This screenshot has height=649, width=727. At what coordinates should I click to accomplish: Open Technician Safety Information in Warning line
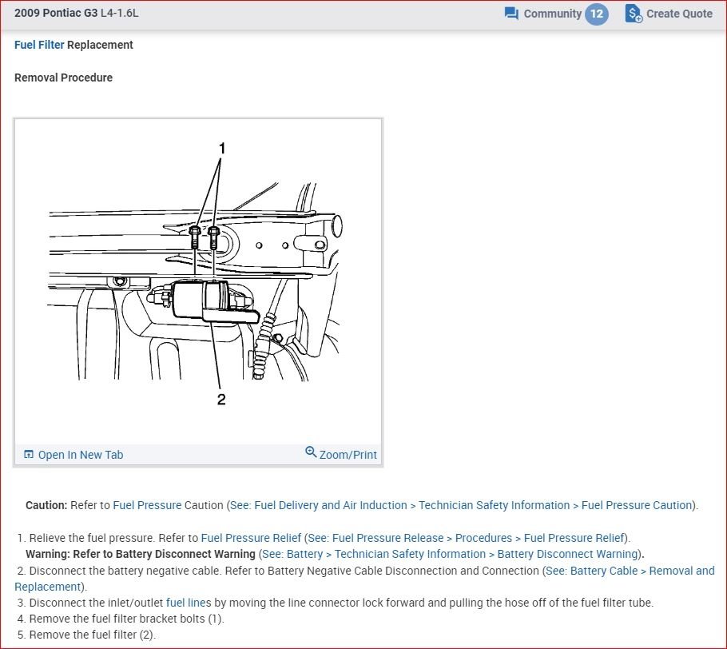(411, 555)
